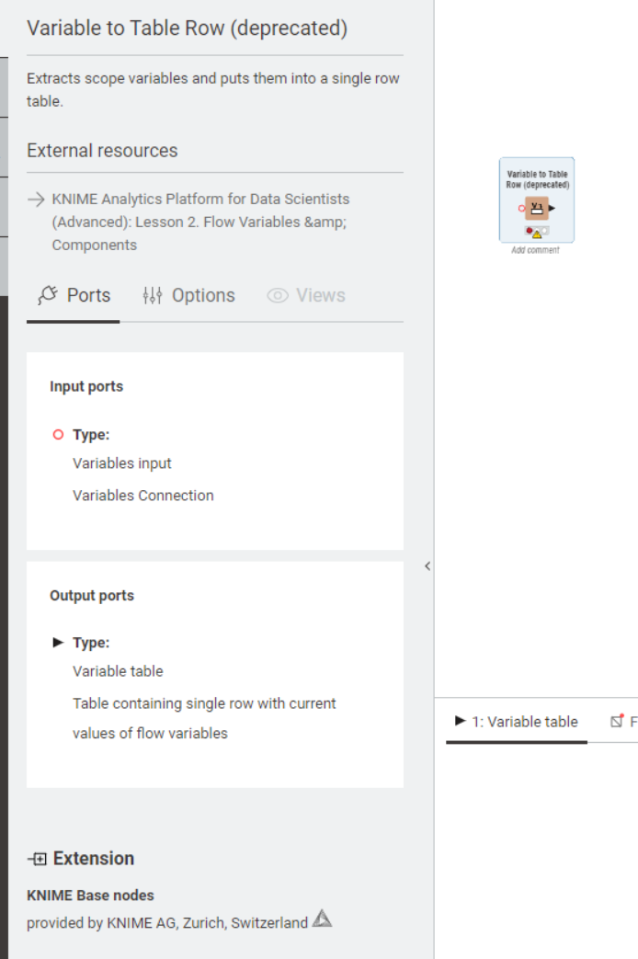This screenshot has width=638, height=959.
Task: Click the red circle input port type icon
Action: [x=58, y=435]
